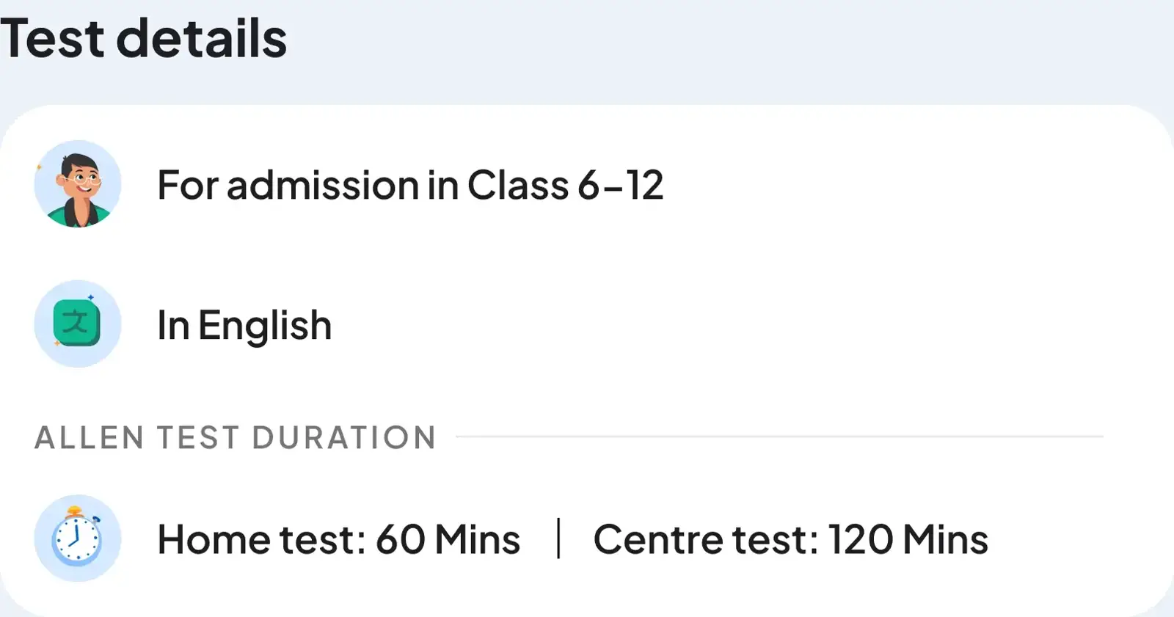This screenshot has width=1174, height=617.
Task: Click the stopwatch duration icon
Action: (x=78, y=538)
